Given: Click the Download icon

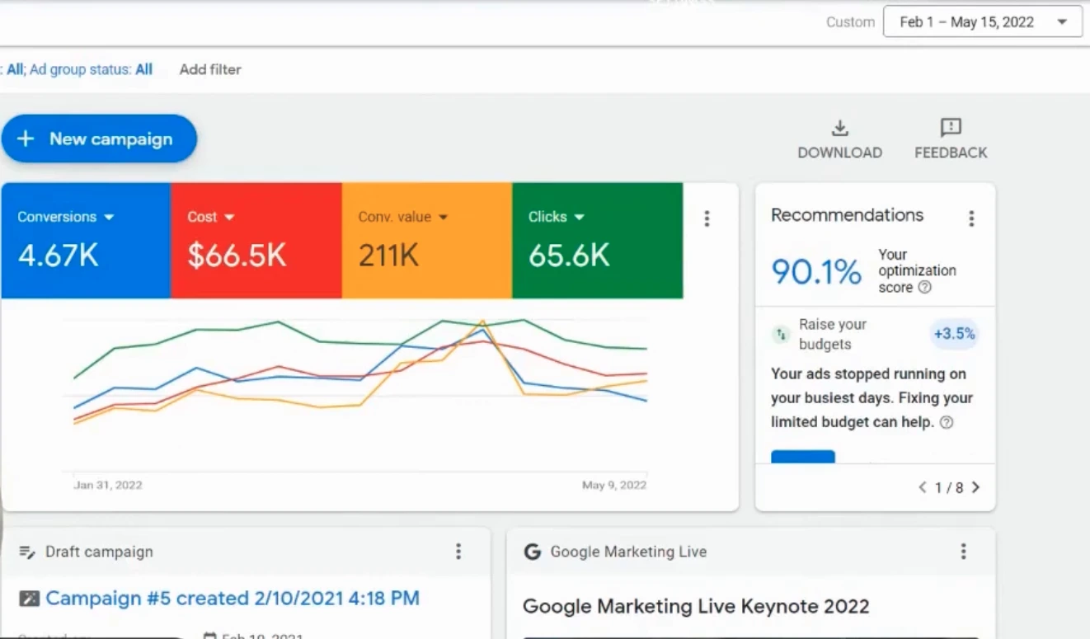Looking at the screenshot, I should coord(839,129).
